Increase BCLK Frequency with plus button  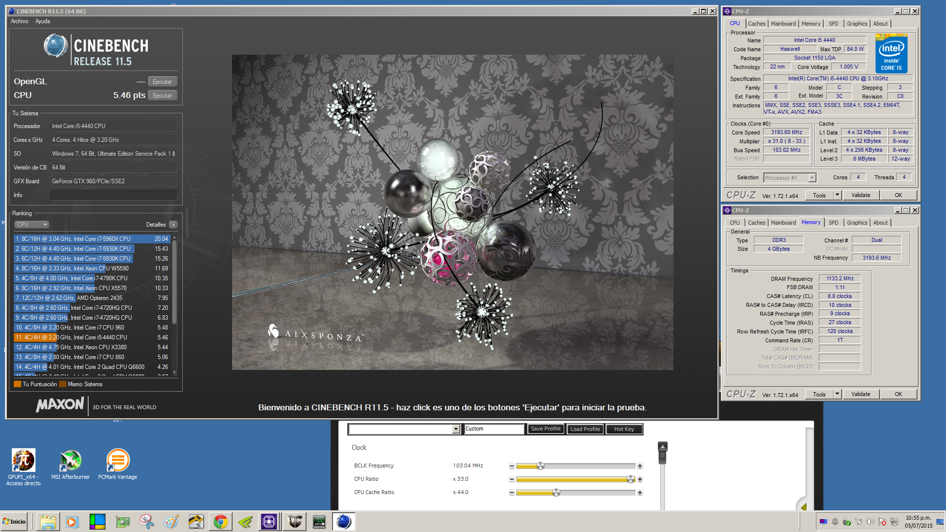(640, 466)
